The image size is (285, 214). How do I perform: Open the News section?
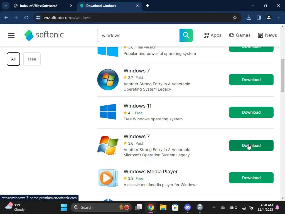[x=267, y=35]
